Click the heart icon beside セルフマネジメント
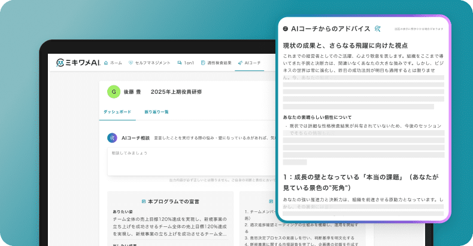Viewport: 473px width, 246px height. pyautogui.click(x=131, y=63)
